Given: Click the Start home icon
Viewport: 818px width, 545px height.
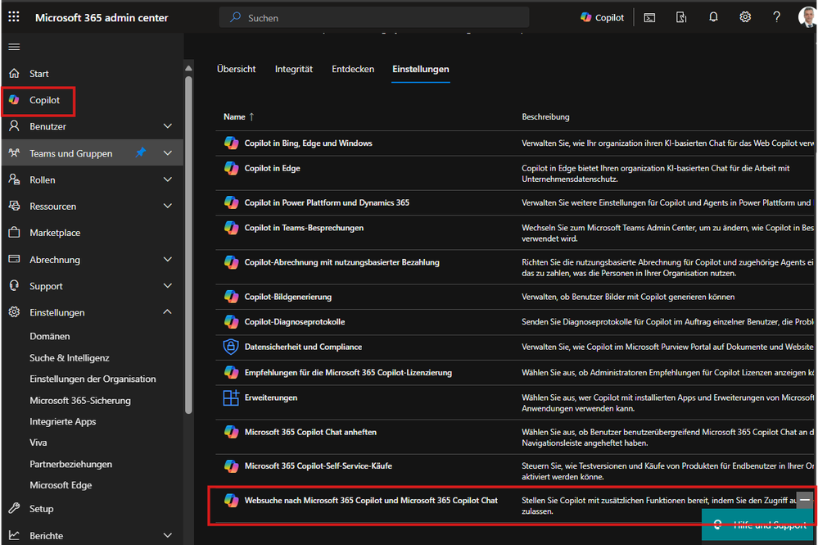Looking at the screenshot, I should (14, 73).
